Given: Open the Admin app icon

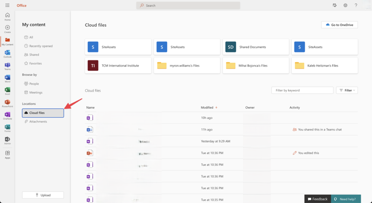Looking at the screenshot, I should [x=7, y=140].
